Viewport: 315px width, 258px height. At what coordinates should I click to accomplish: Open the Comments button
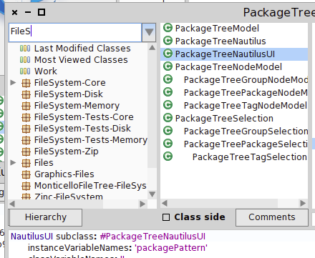click(272, 217)
